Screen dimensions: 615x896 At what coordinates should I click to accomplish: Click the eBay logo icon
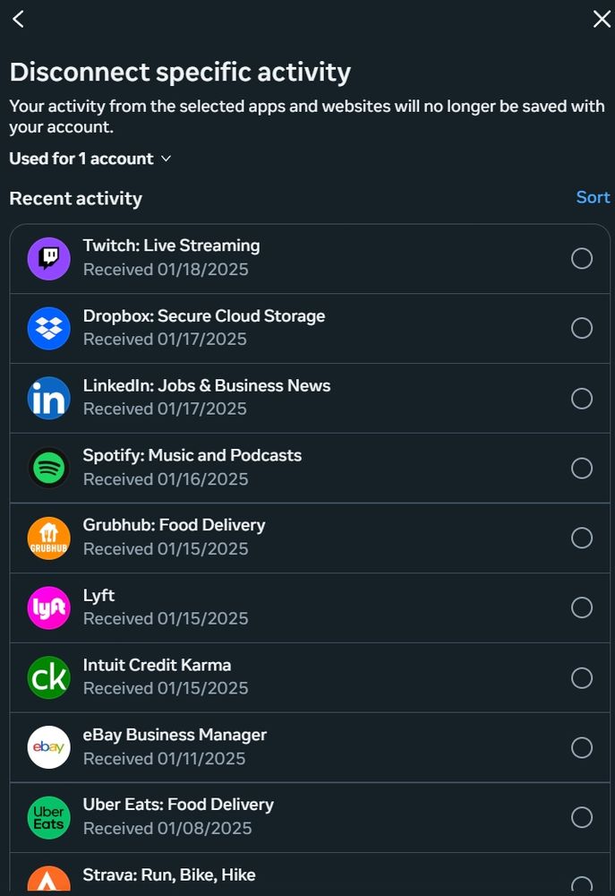coord(48,747)
